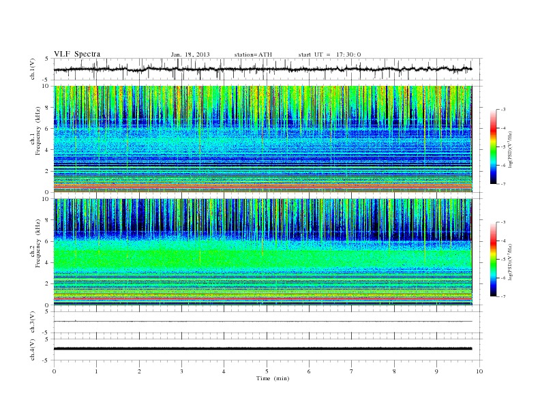Click the "station=ATH" header label
This screenshot has height=417, width=540.
click(x=253, y=55)
